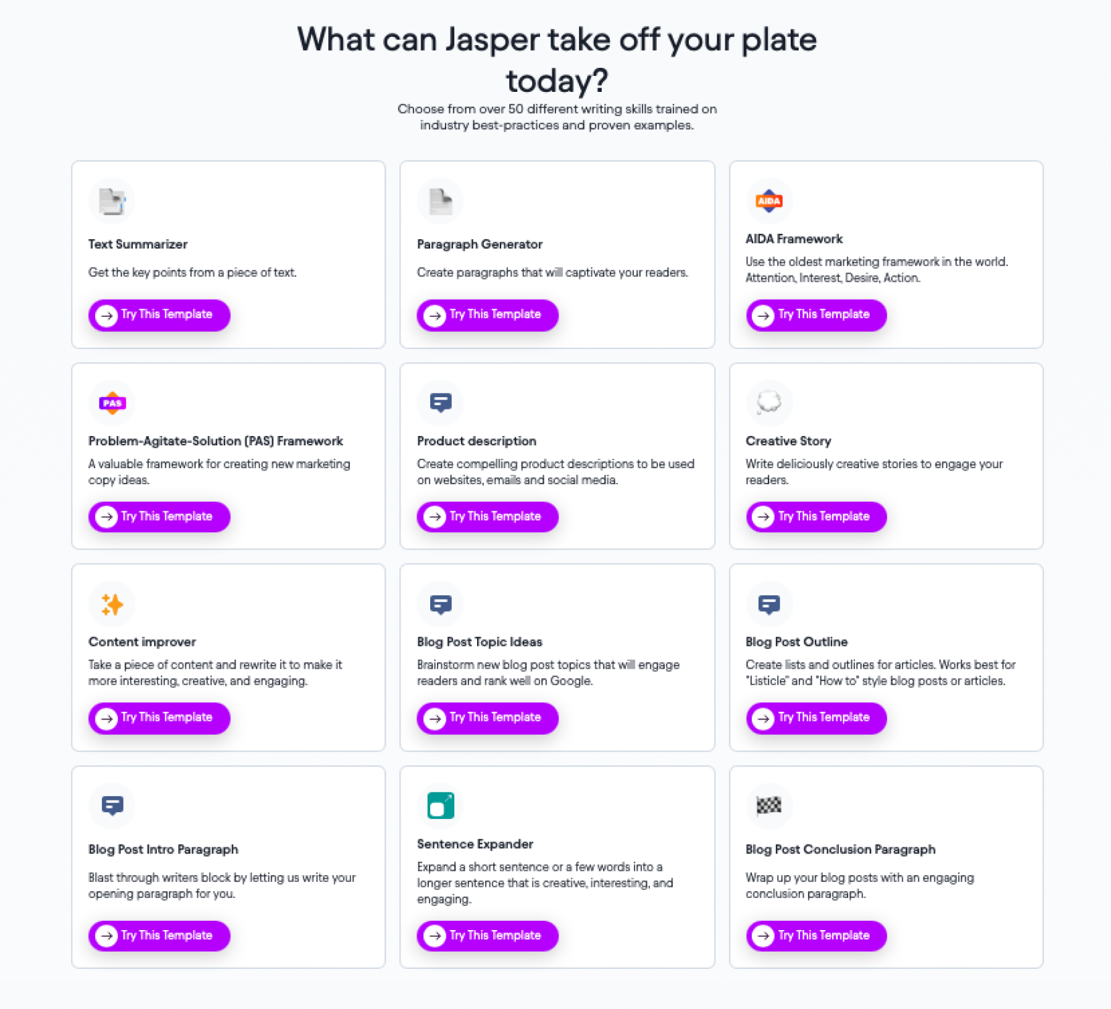Try the Blog Post Topic Ideas template

488,718
